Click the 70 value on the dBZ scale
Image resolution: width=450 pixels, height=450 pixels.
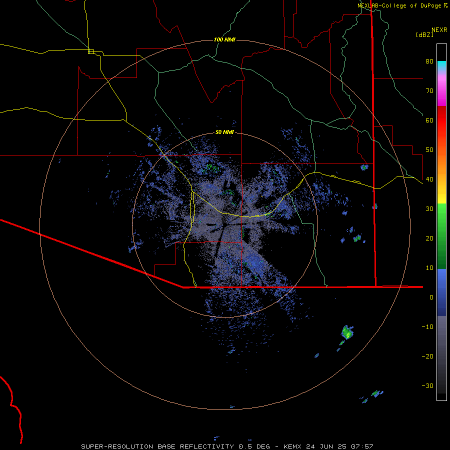[429, 91]
